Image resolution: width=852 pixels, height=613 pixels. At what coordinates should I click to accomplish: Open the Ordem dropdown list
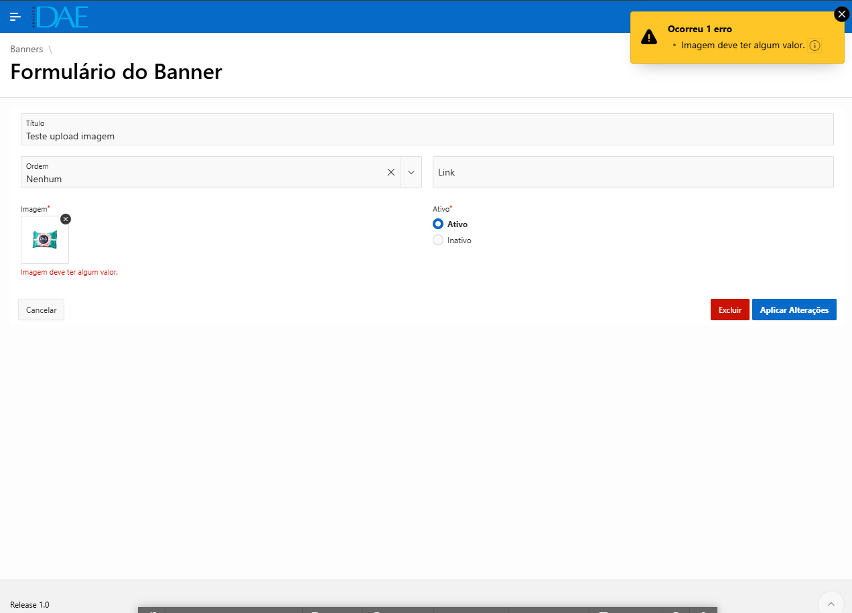tap(411, 172)
